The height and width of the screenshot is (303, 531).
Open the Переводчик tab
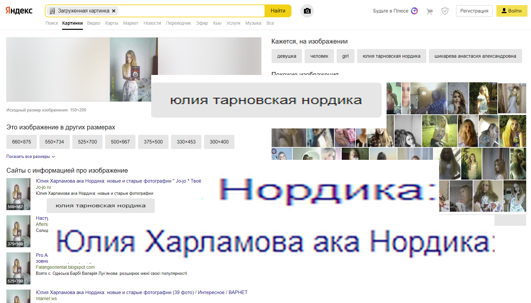pos(178,23)
